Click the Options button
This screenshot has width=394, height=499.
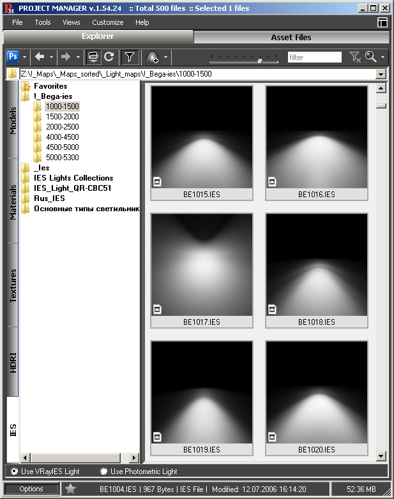[31, 489]
